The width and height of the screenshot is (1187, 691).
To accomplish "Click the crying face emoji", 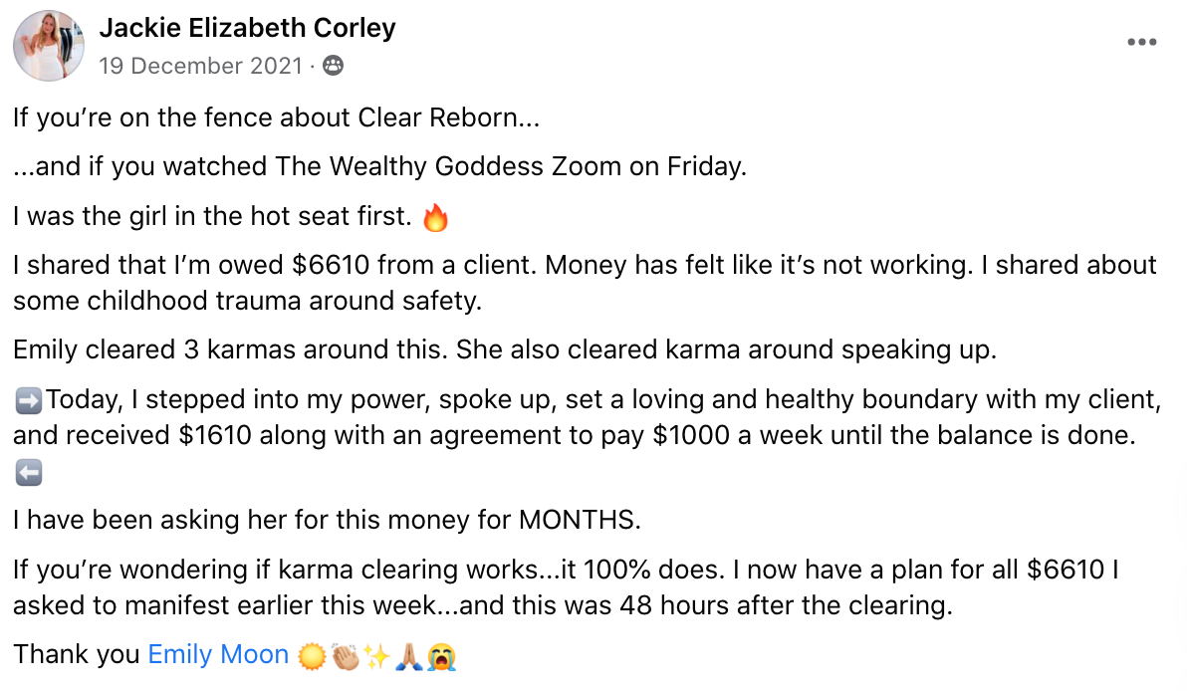I will [441, 656].
